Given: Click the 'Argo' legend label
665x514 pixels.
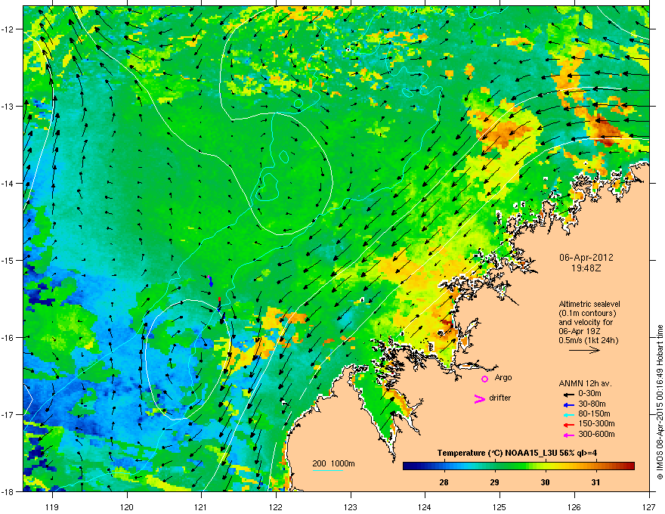Looking at the screenshot, I should point(503,377).
